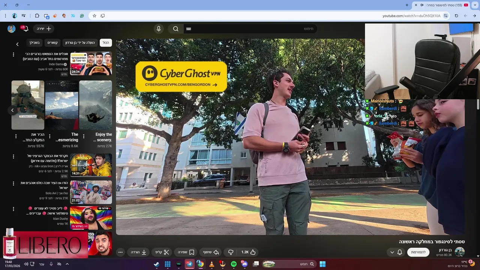Open the 'Enjoy the scenery' short thumbnail
Viewport: 480px width, 270px height.
click(96, 105)
